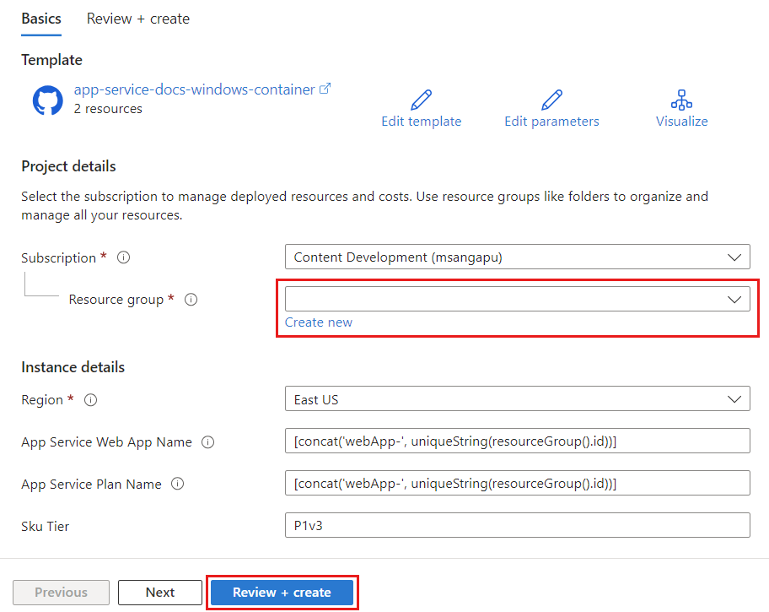Switch to the Review + create tab
Screen dimensions: 769x612
(x=137, y=19)
